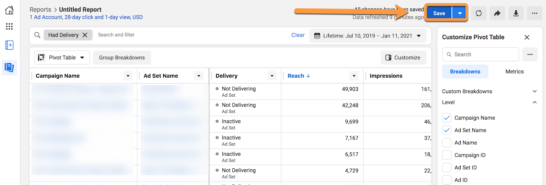Screen dimensions: 546x185
Task: Select the Ads Reporting sidebar icon
Action: 9,67
